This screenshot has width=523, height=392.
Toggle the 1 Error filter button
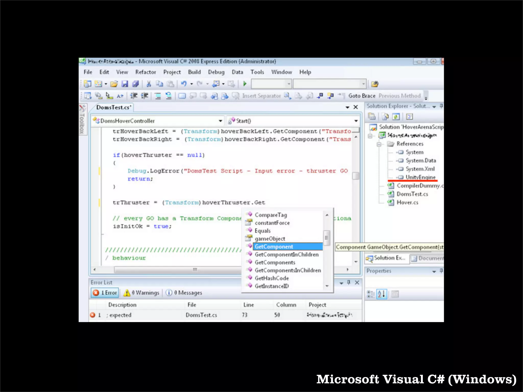[x=105, y=292]
